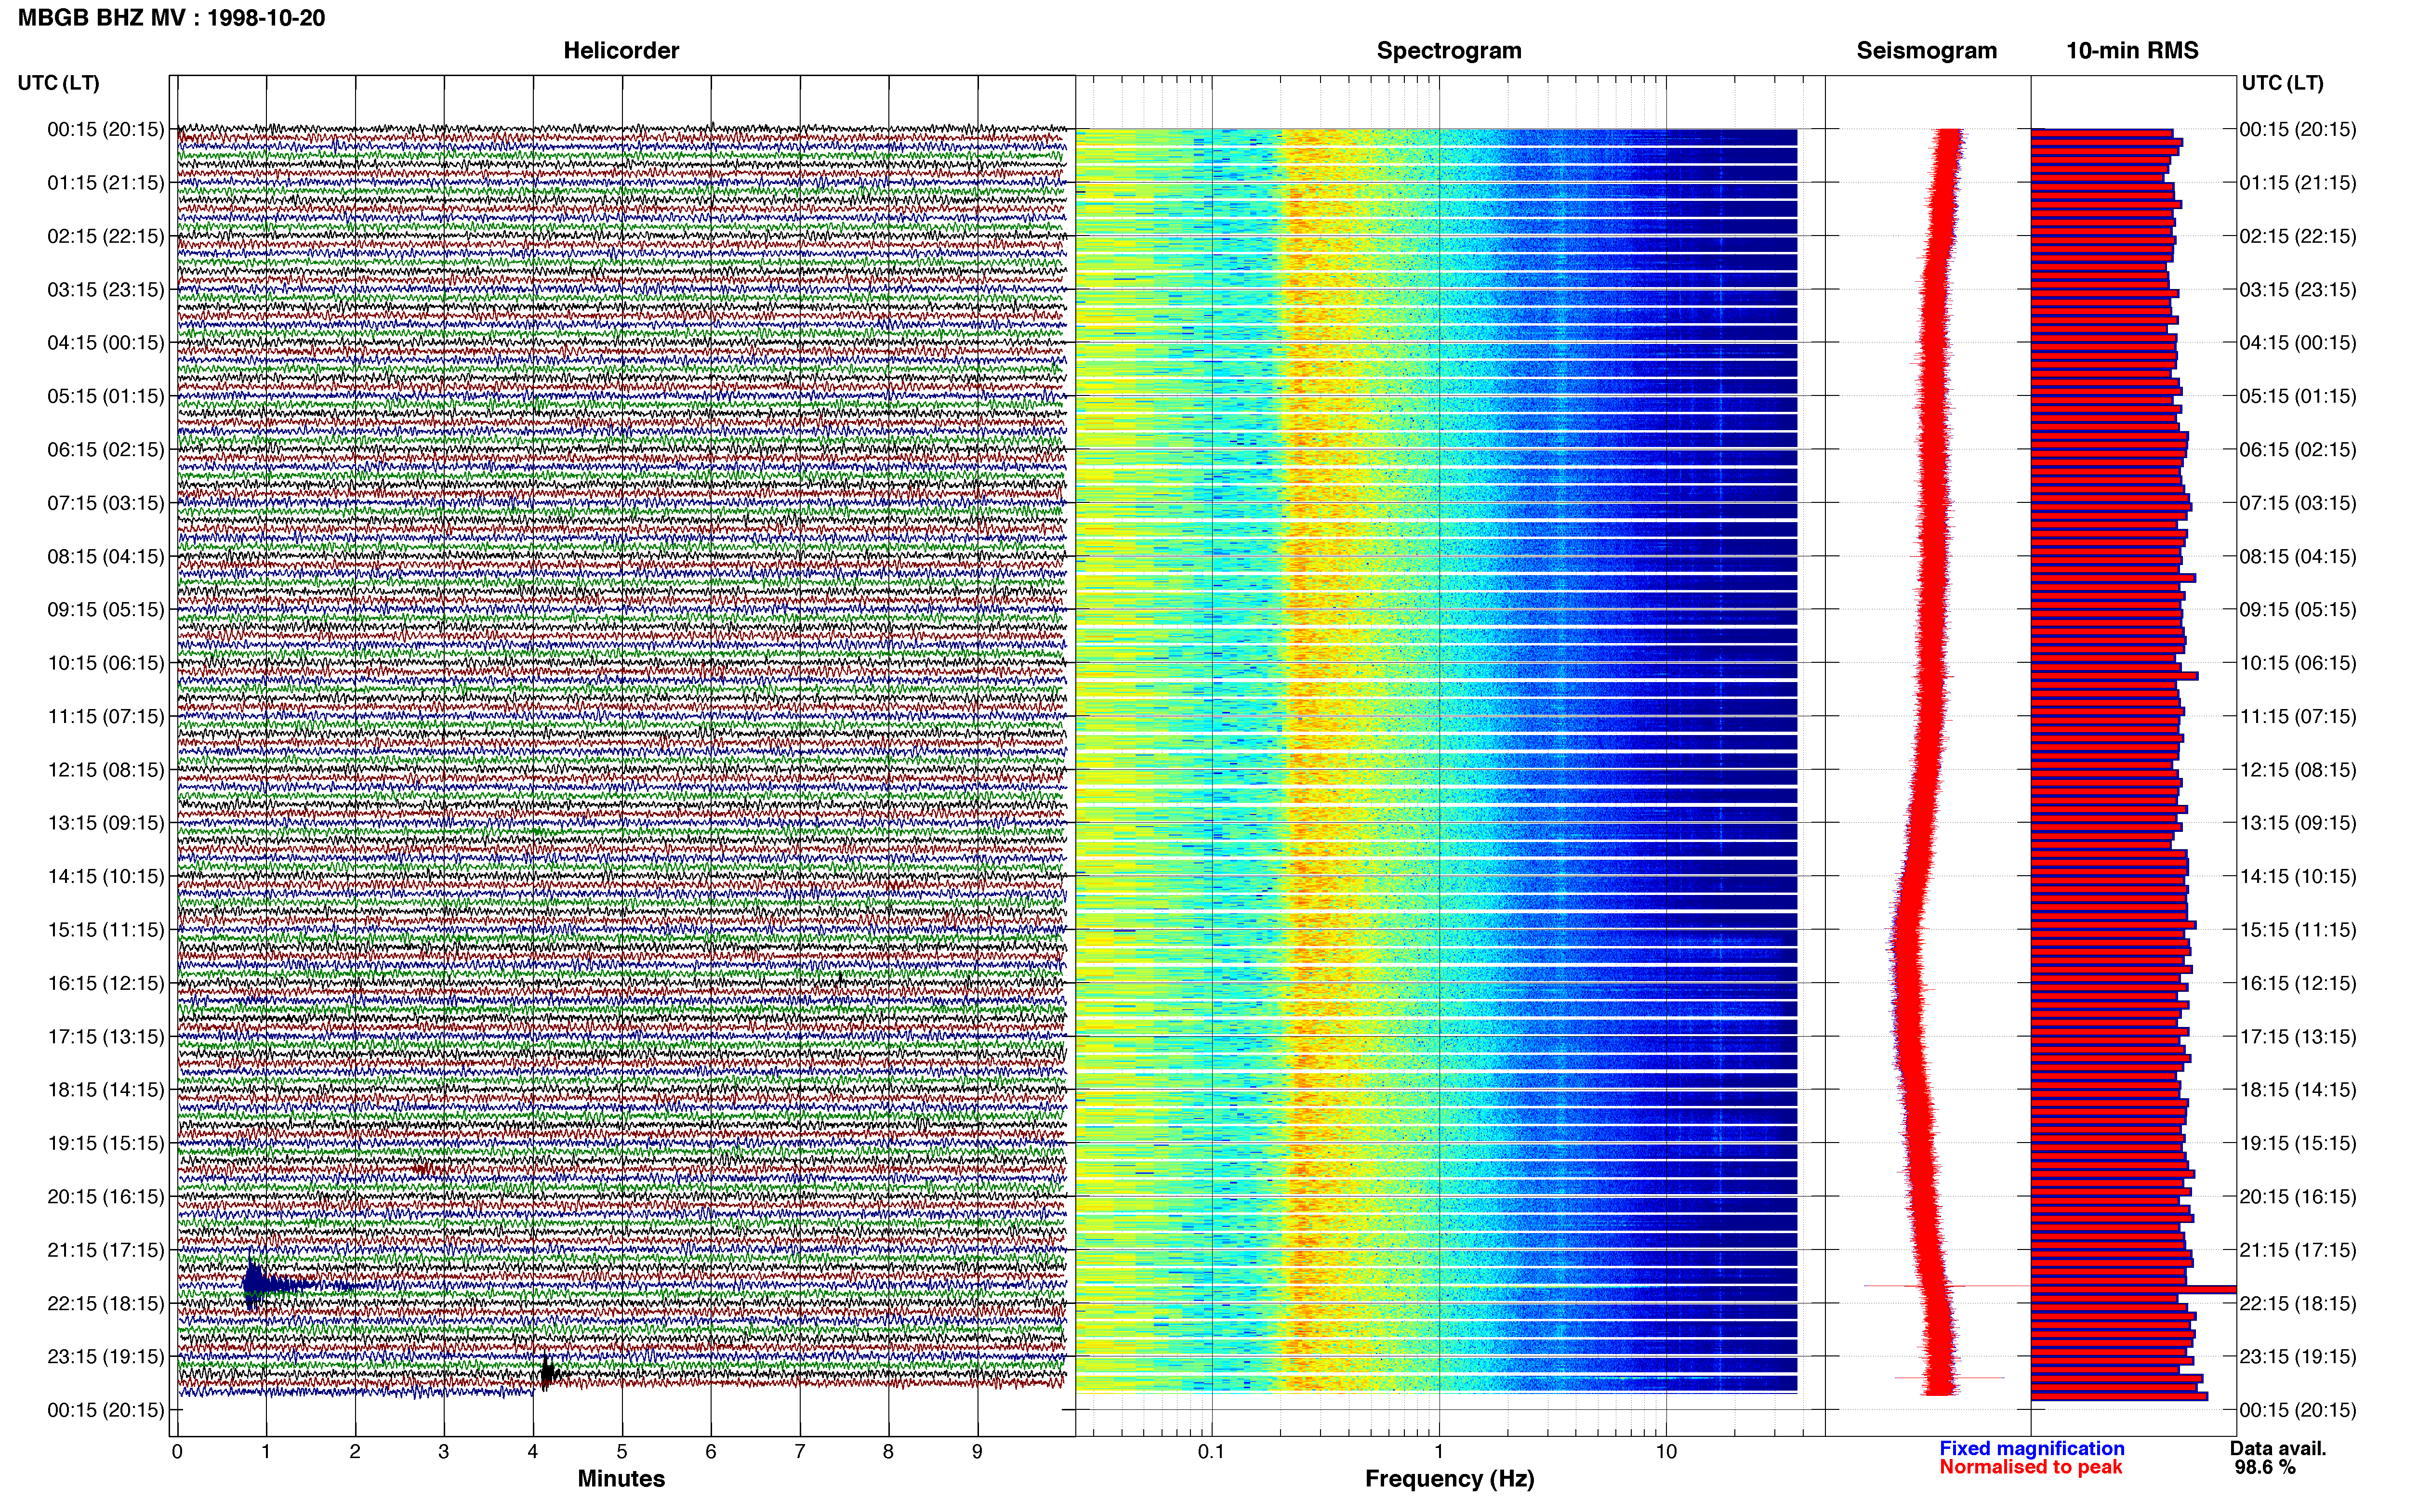Click 20:15 (16:15) label beside the Helicorder
The height and width of the screenshot is (1512, 2418).
(x=106, y=1197)
